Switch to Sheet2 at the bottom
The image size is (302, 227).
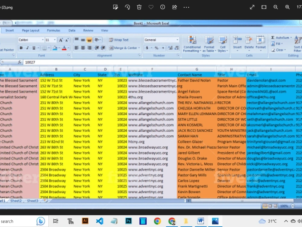(15, 200)
